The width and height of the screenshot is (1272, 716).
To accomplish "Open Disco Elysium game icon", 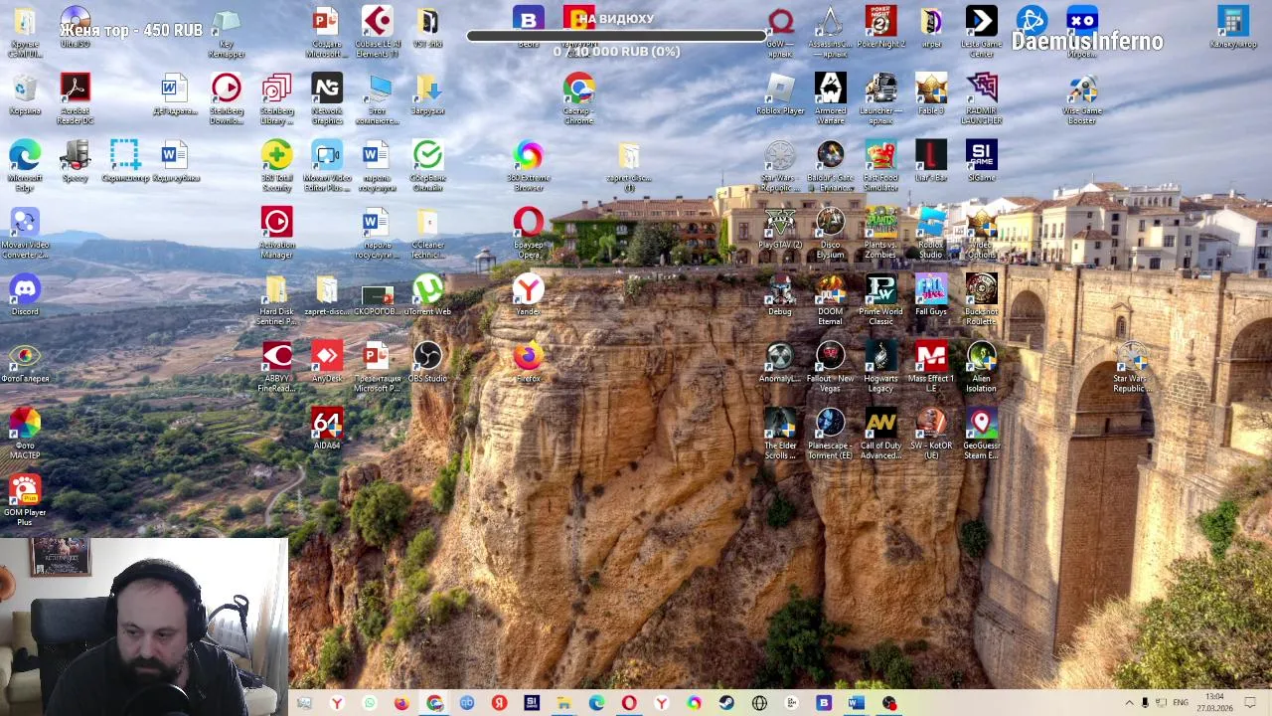I will point(831,233).
